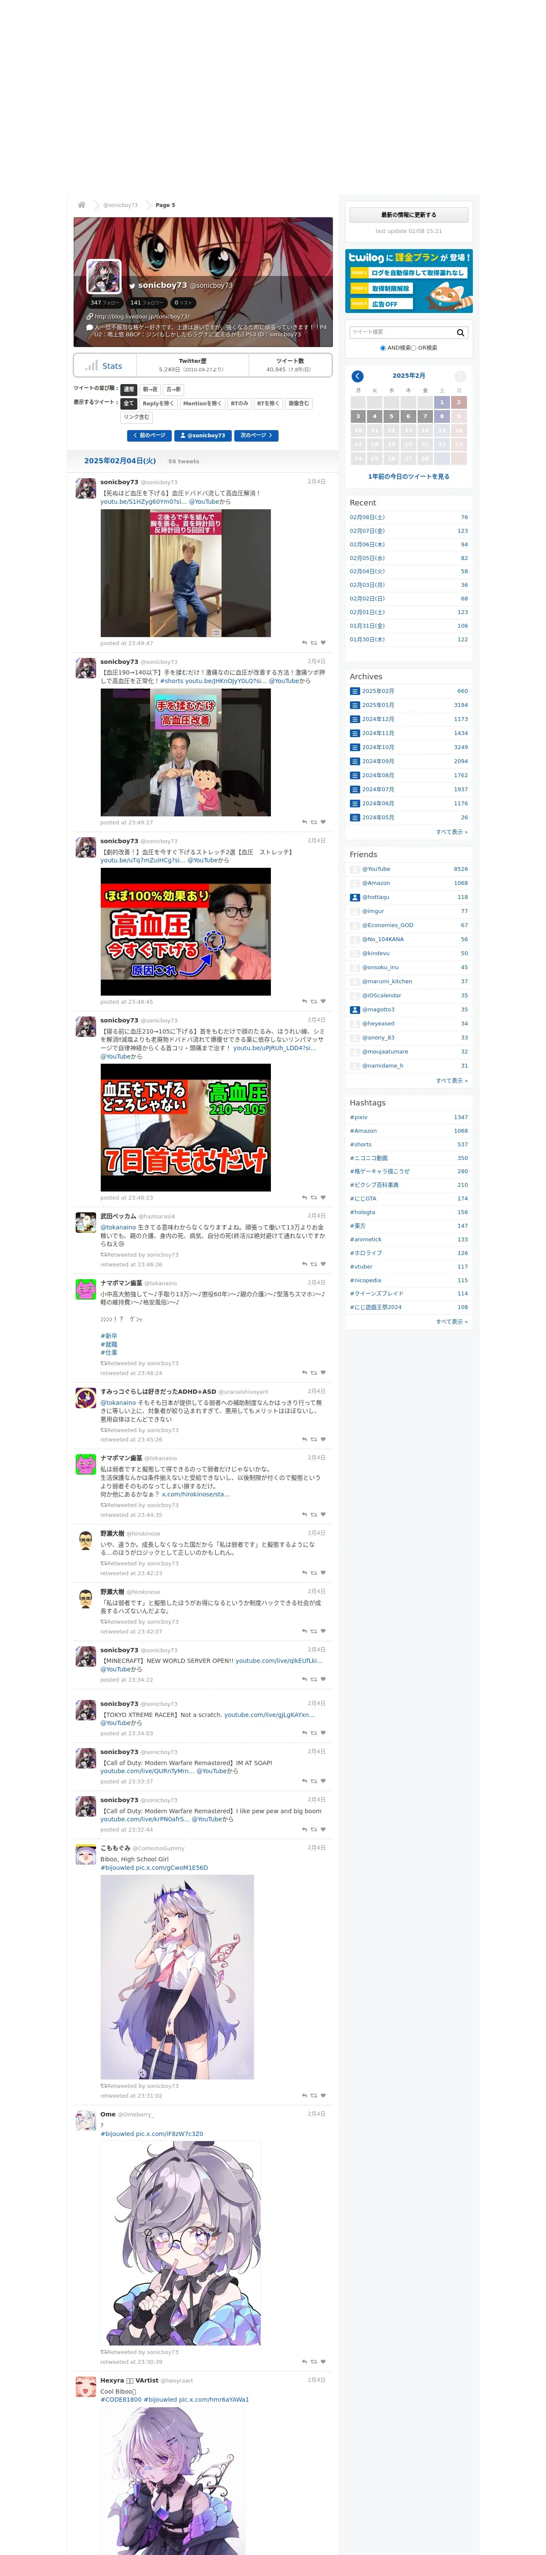Open @sonicboy73 breadcrumb item
The width and height of the screenshot is (546, 2555).
[121, 205]
